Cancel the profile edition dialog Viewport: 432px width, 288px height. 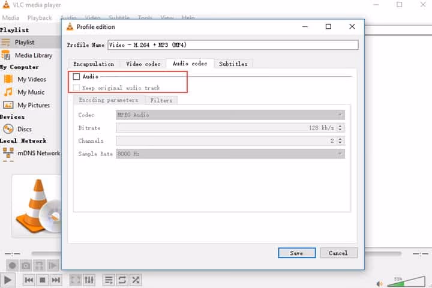coord(338,253)
